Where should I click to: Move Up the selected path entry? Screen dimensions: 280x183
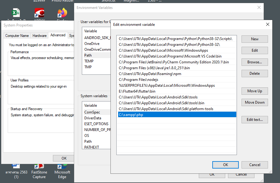point(254,91)
